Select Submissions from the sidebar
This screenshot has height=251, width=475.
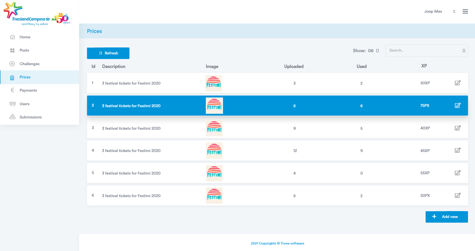[31, 117]
